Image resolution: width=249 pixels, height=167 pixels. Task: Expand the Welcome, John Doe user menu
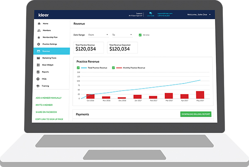198,15
